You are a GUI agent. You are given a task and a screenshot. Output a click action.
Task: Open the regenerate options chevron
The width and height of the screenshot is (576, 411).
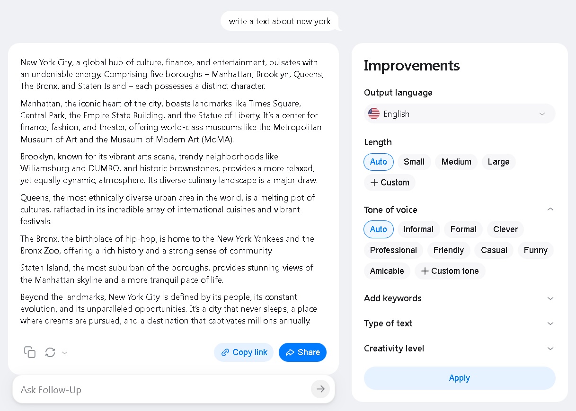click(x=65, y=352)
